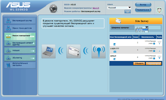Click the Канал column header
This screenshot has height=100, width=166.
click(136, 37)
